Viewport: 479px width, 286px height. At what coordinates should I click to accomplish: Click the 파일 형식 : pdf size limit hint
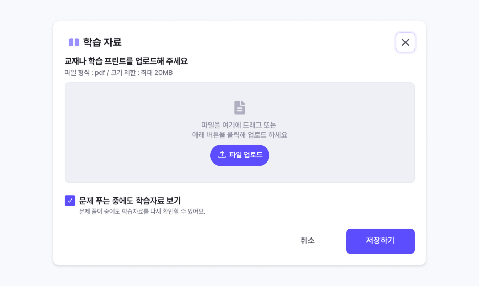point(118,72)
